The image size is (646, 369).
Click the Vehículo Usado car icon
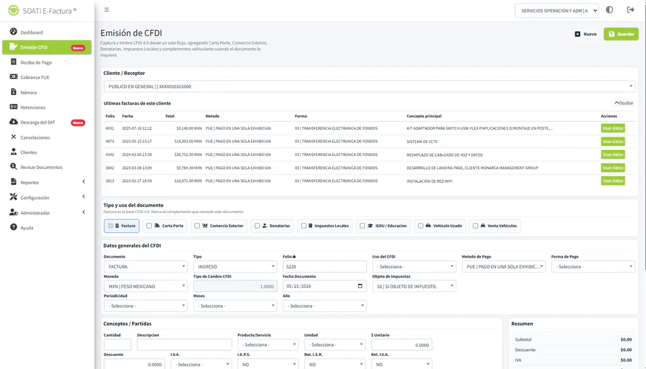[x=428, y=225]
